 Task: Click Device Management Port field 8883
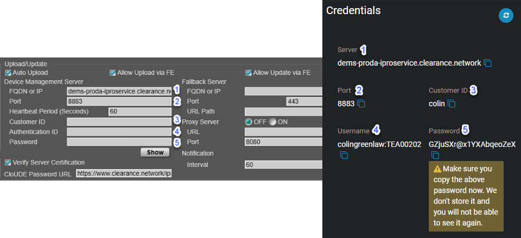(x=119, y=101)
